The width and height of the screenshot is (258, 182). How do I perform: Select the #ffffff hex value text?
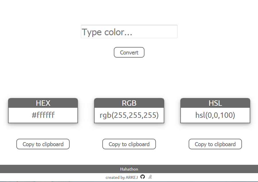tap(43, 115)
